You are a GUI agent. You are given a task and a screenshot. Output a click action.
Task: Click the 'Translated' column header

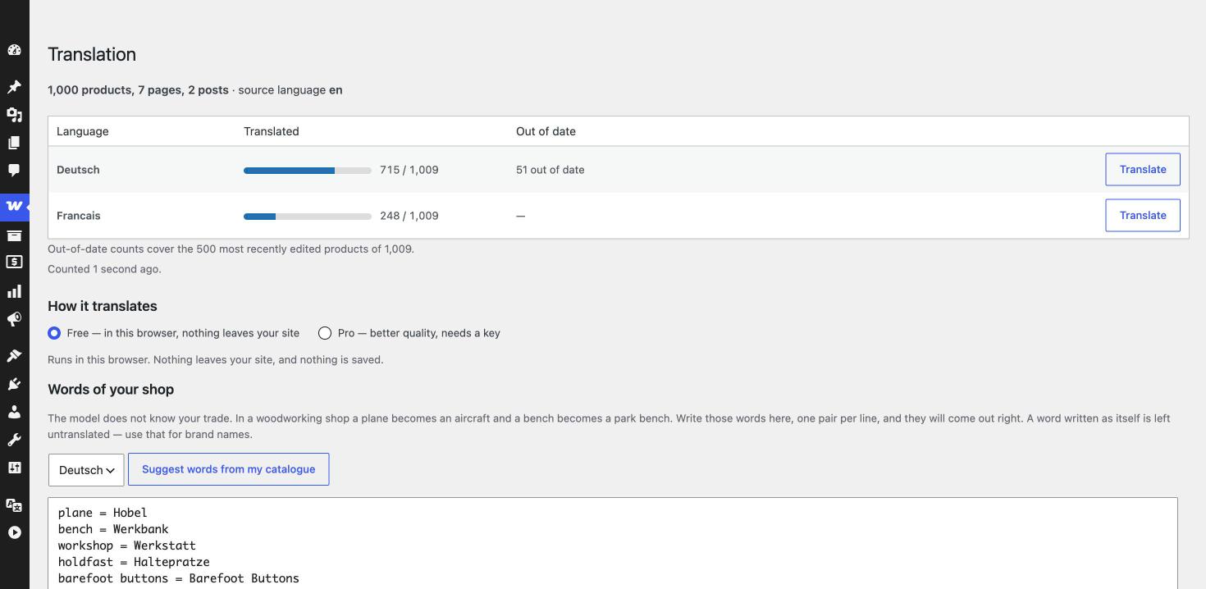[272, 131]
